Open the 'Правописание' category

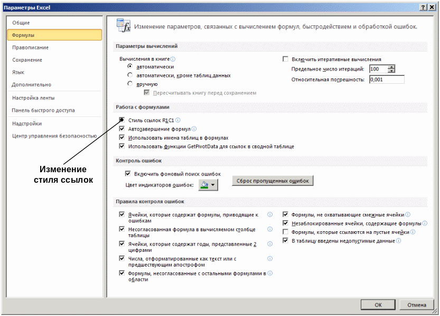point(54,47)
